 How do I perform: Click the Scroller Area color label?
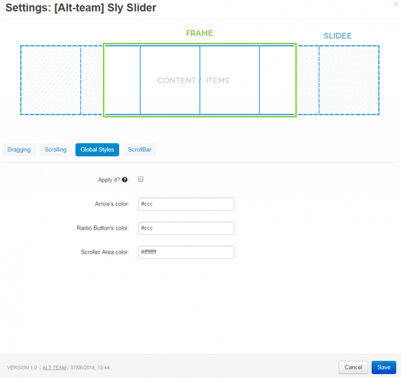[x=105, y=252]
